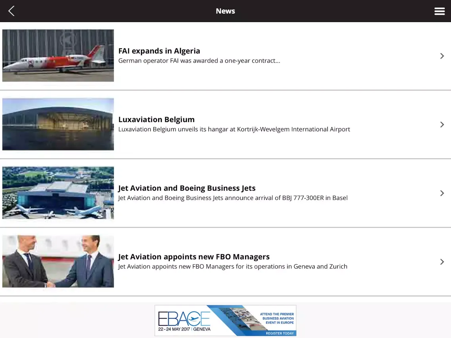Click text announcing BBJ 777-300ER arrival in Basel

pyautogui.click(x=233, y=198)
